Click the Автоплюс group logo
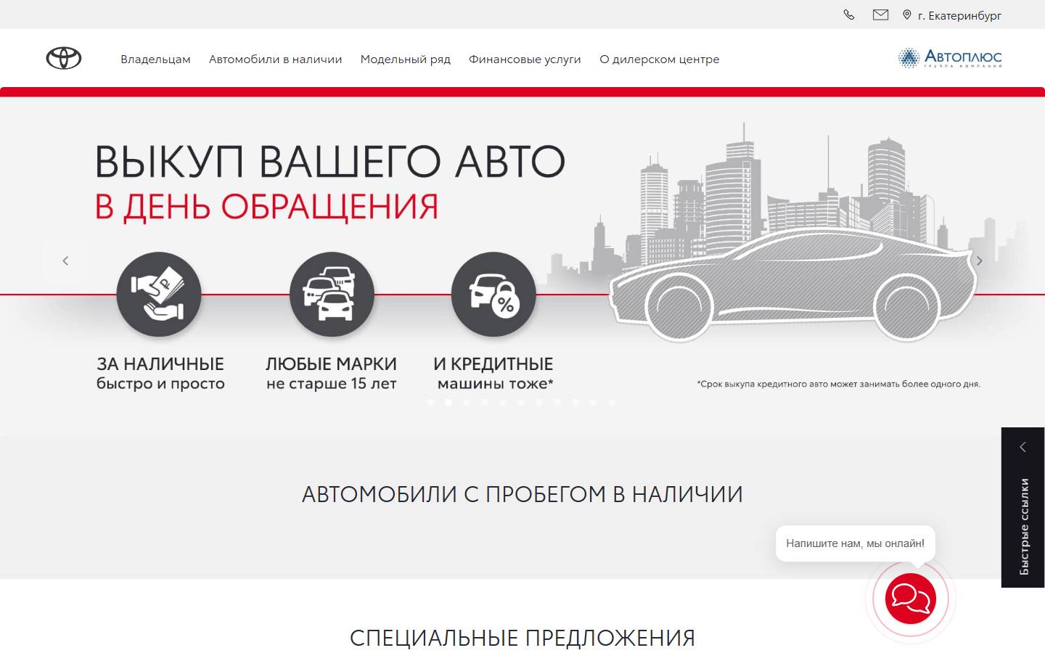The image size is (1045, 653). coord(950,58)
